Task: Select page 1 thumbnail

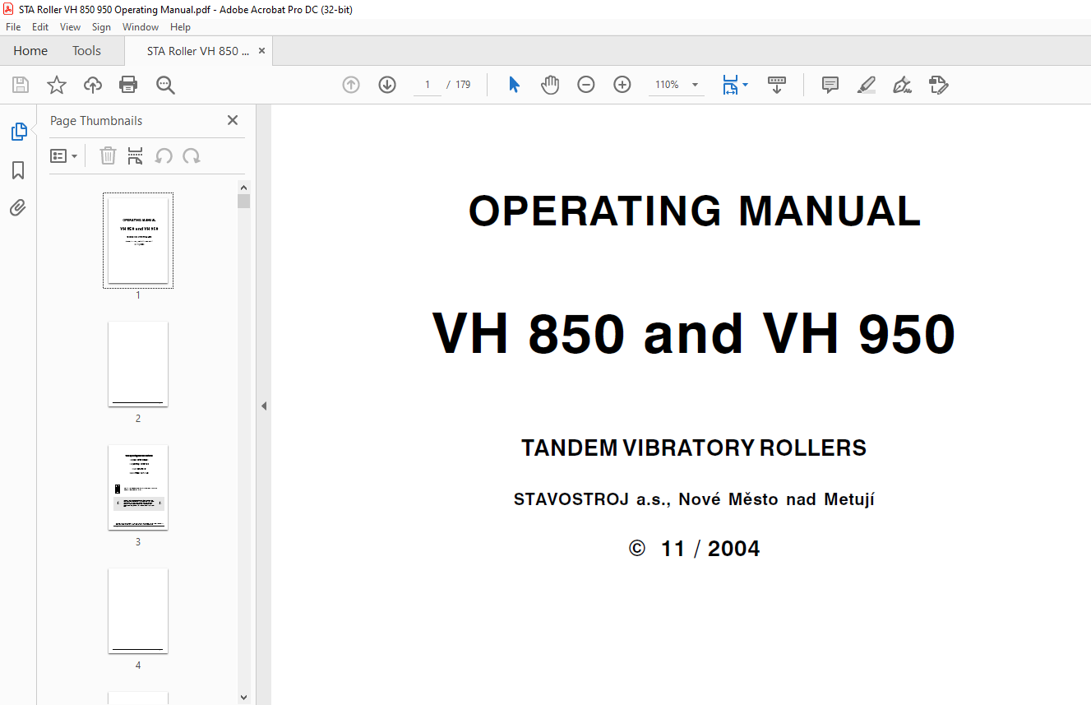Action: [138, 241]
